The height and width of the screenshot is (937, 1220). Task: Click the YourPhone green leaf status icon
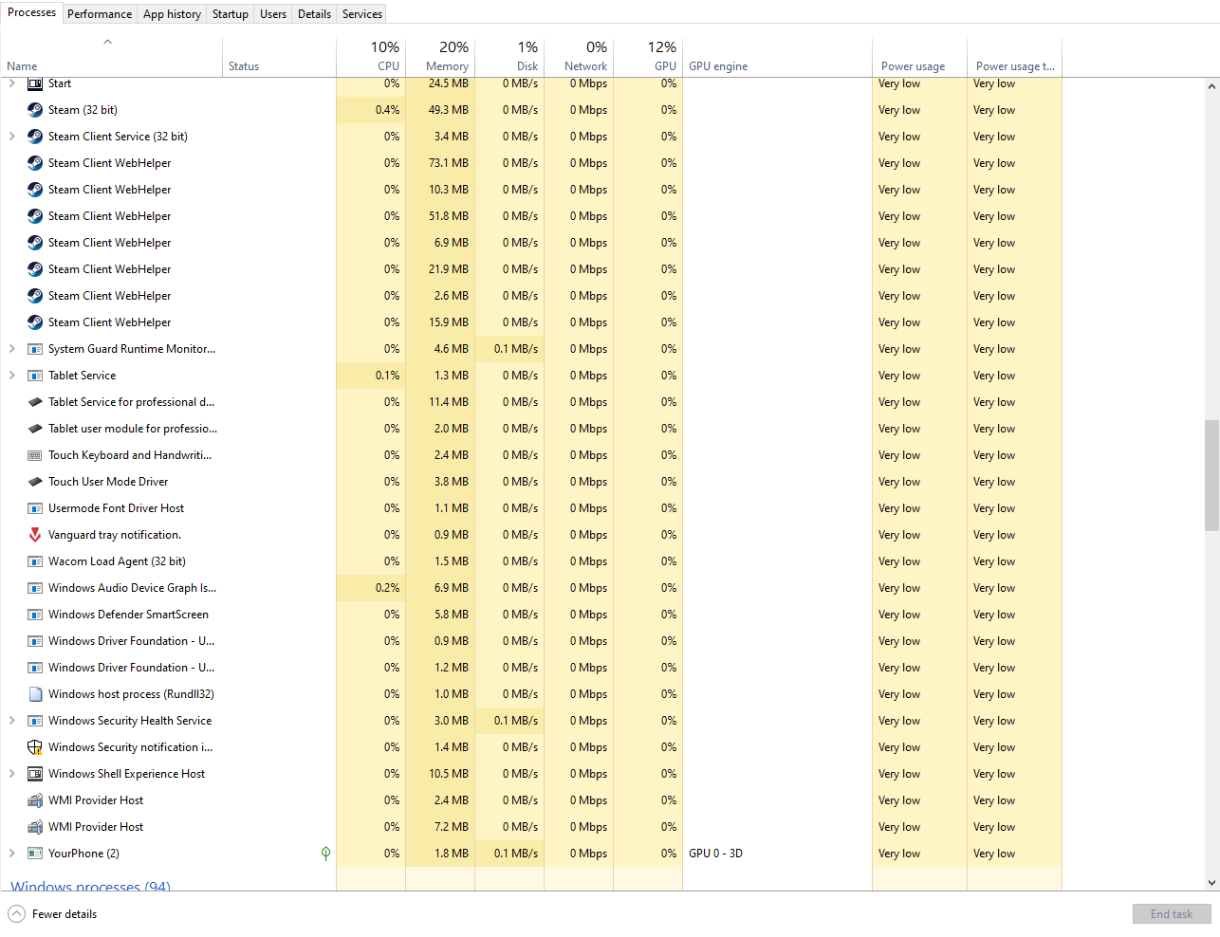click(x=325, y=854)
